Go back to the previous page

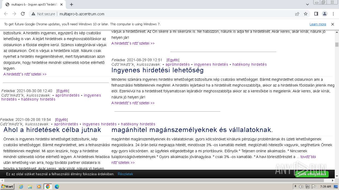pyautogui.click(x=6, y=14)
